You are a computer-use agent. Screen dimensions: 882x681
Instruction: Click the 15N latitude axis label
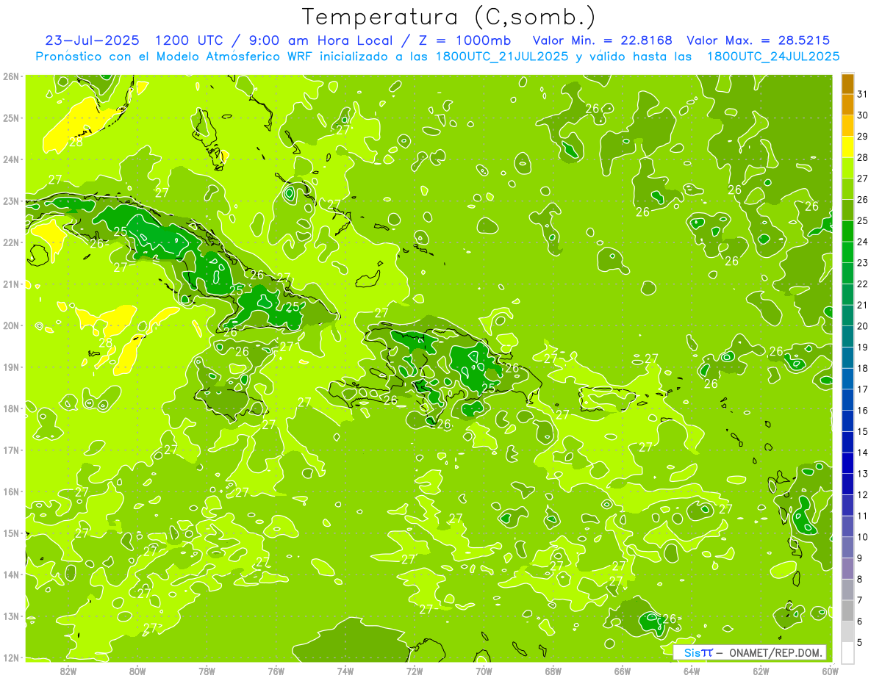(11, 533)
